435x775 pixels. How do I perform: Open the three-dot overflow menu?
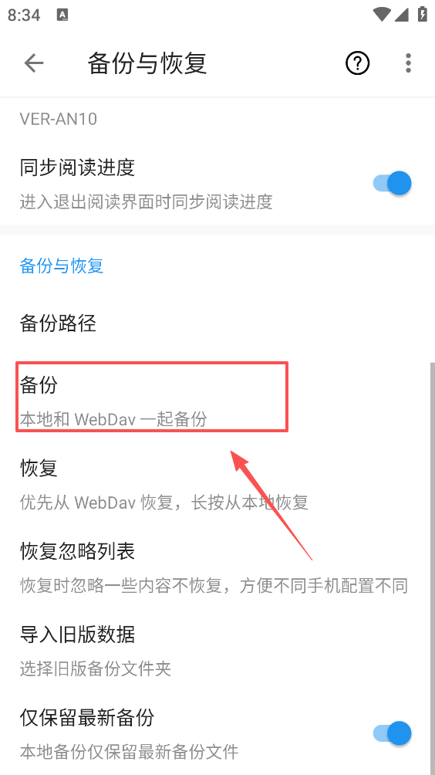pos(408,63)
